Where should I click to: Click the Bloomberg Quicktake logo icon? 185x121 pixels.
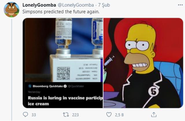coord(30,86)
